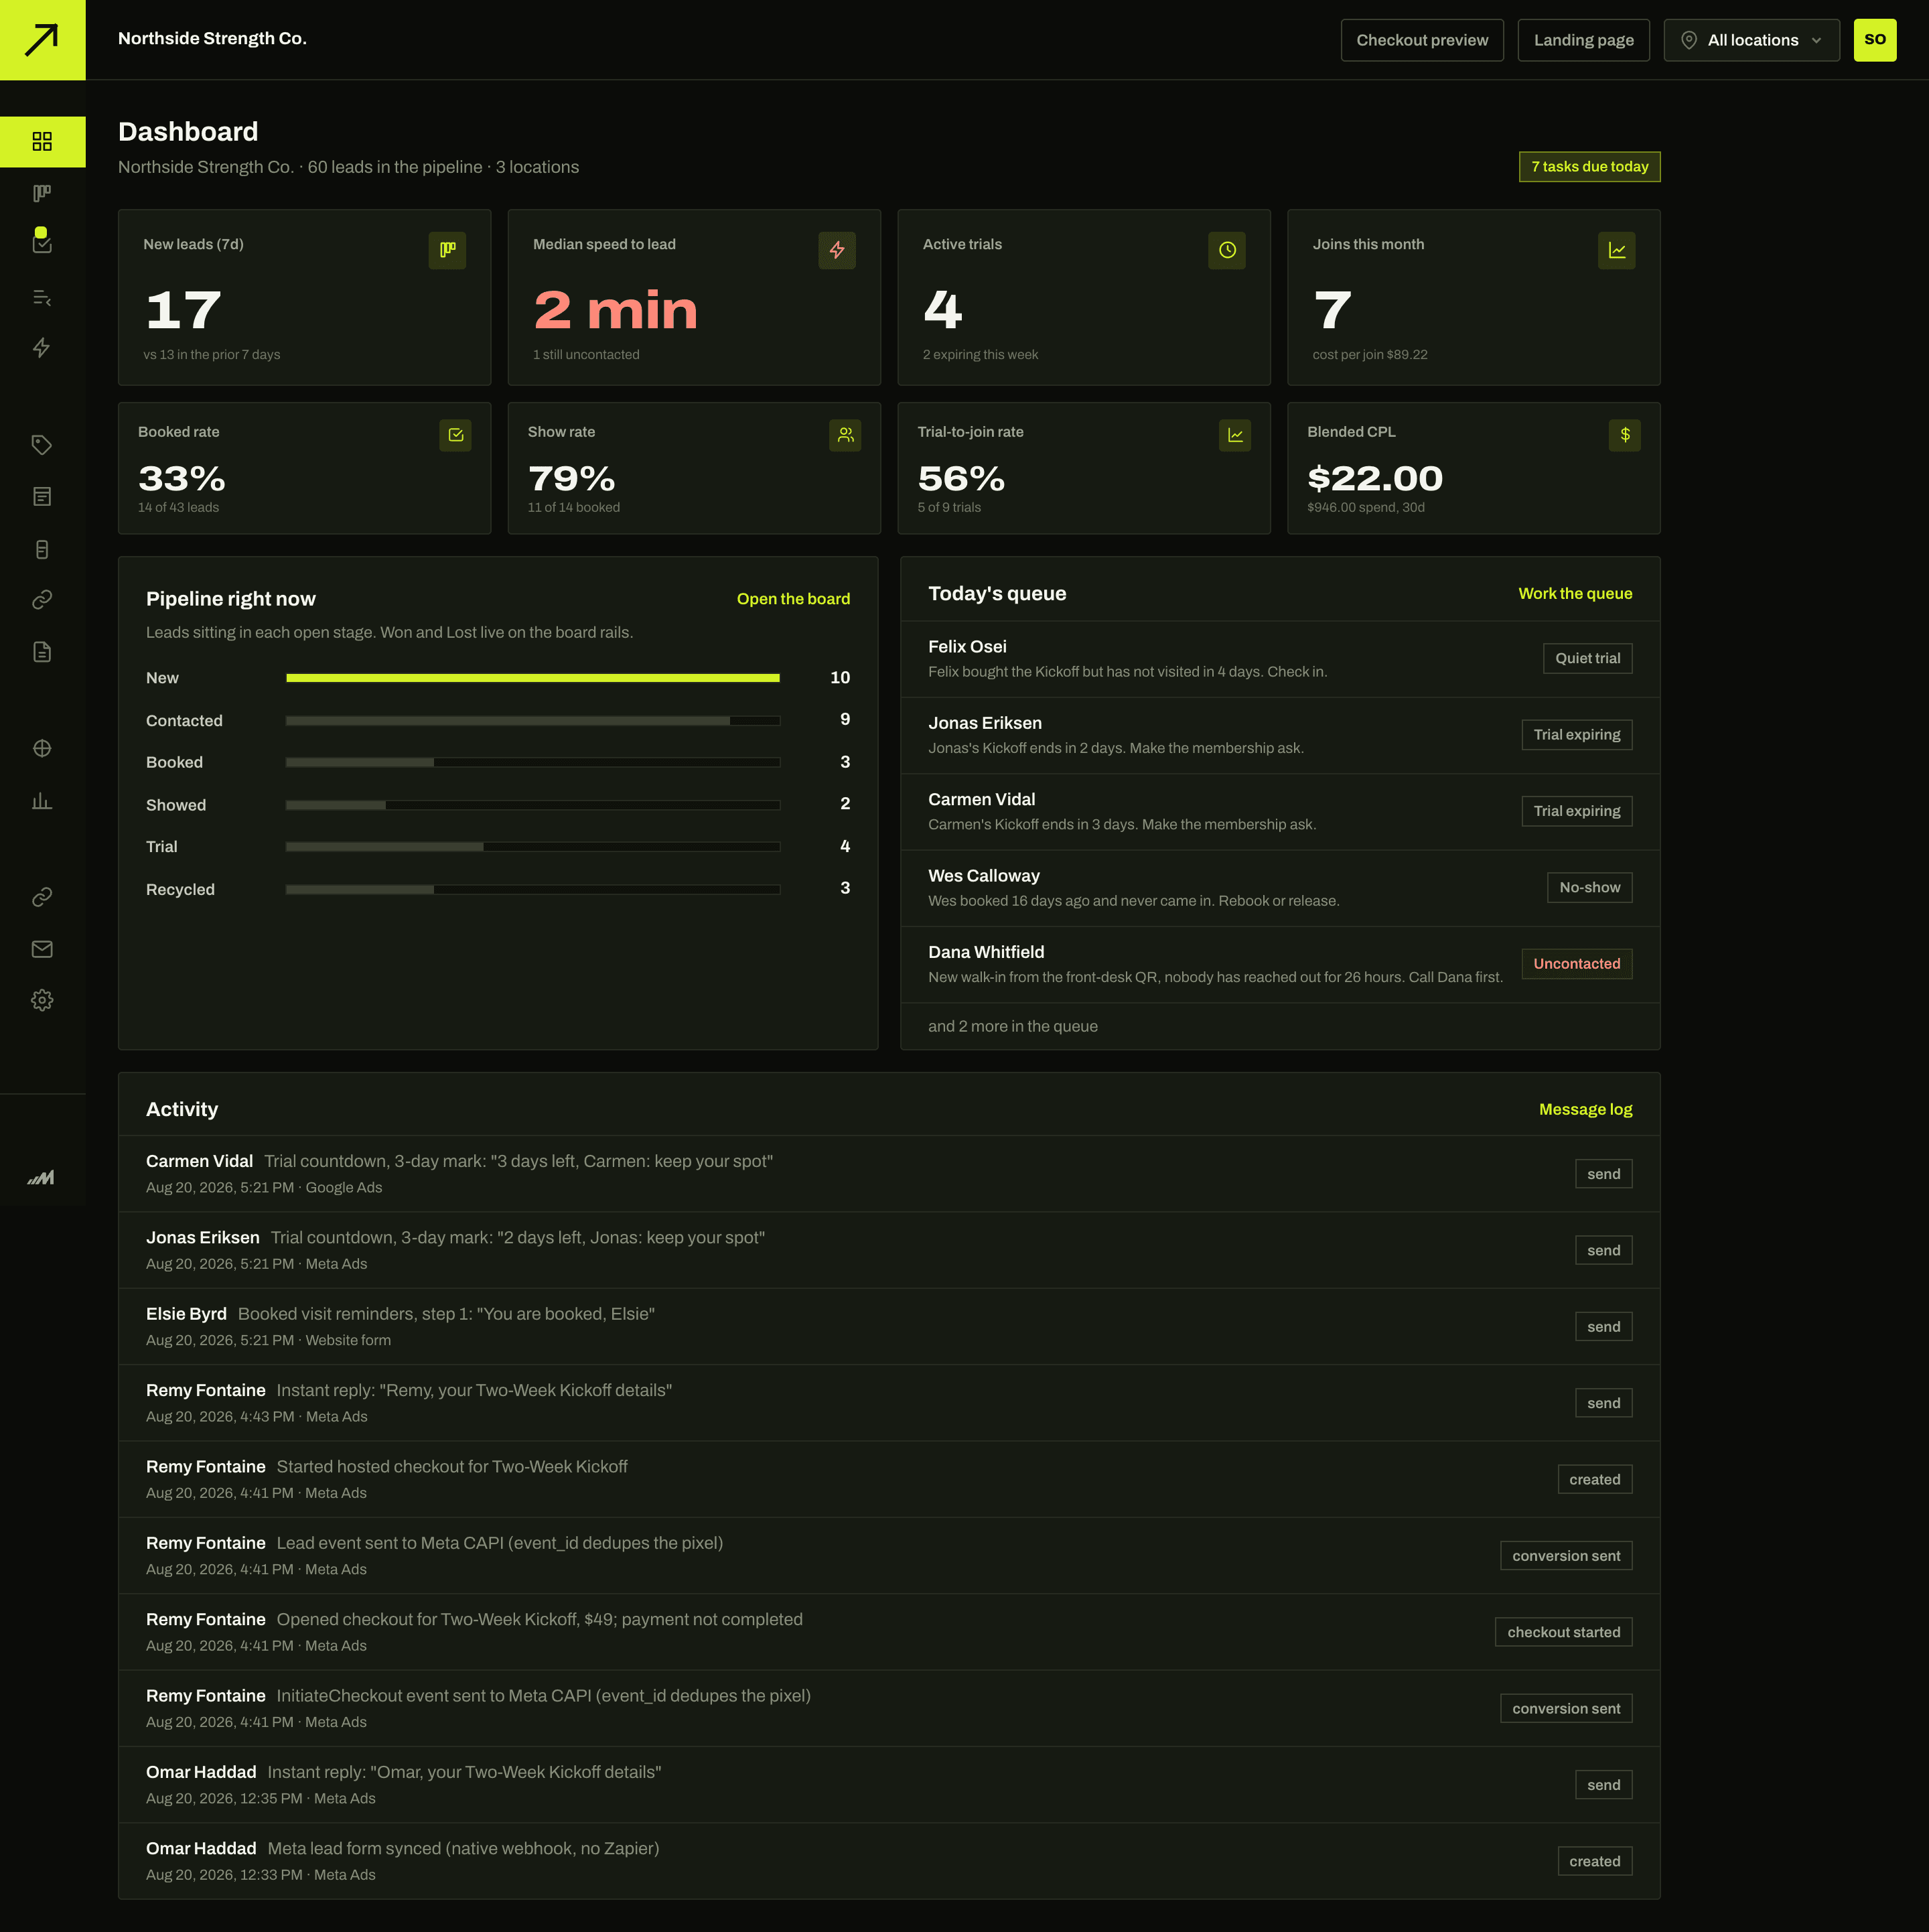This screenshot has width=1929, height=1932.
Task: Open the Message log link
Action: (x=1585, y=1110)
